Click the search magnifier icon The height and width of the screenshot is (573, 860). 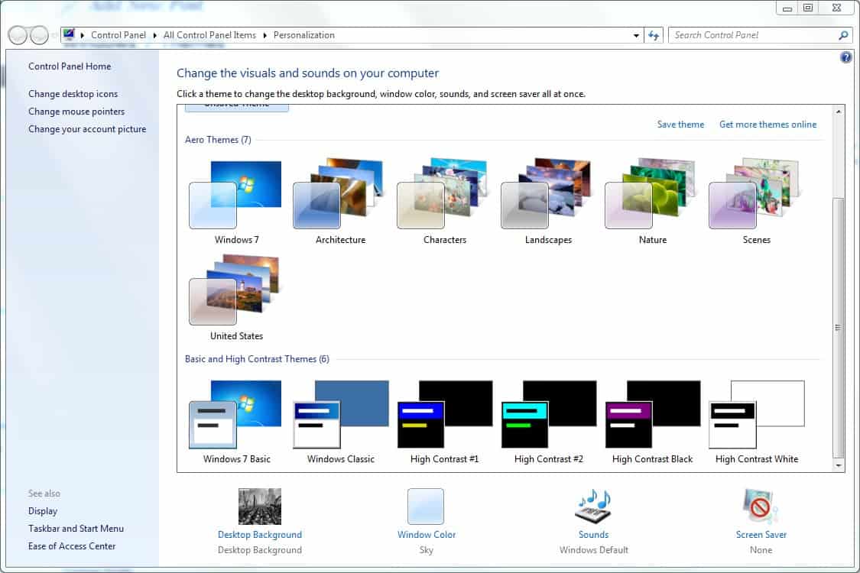[x=842, y=35]
